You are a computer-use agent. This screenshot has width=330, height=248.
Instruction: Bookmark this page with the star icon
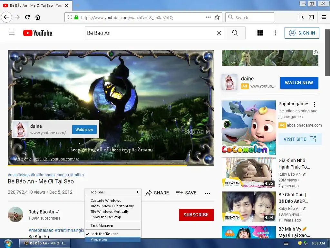[217, 17]
